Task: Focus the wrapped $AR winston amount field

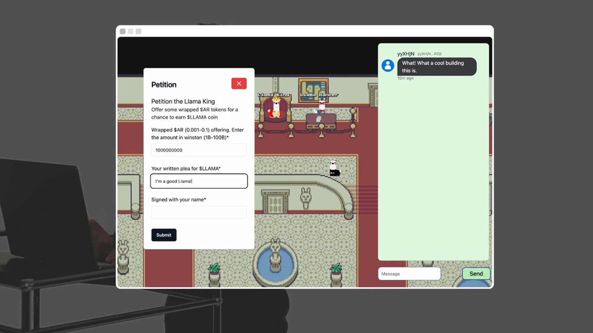Action: (199, 150)
